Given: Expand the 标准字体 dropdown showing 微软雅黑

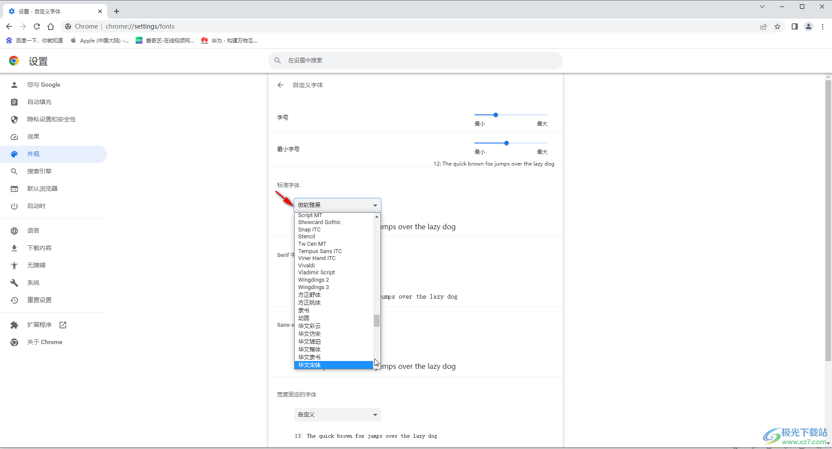Looking at the screenshot, I should tap(337, 205).
